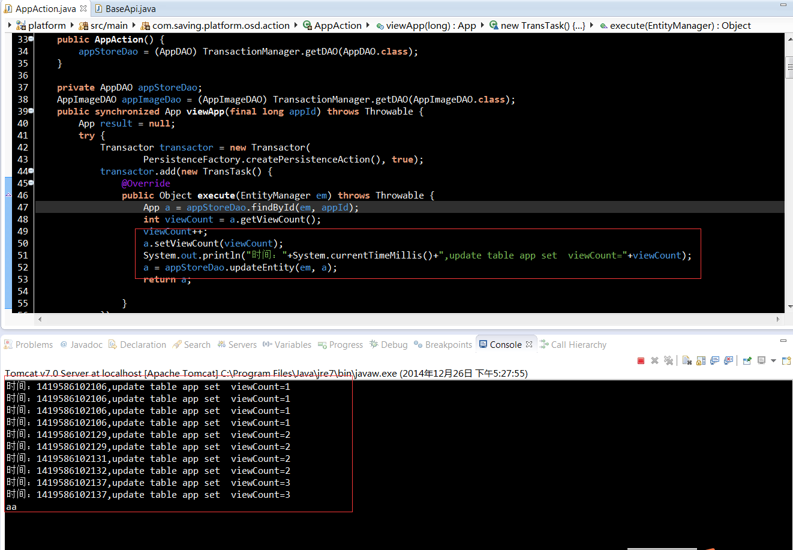Image resolution: width=793 pixels, height=550 pixels.
Task: Expand breadcrumb arrow before com.saving.platform.osd.action
Action: point(134,25)
